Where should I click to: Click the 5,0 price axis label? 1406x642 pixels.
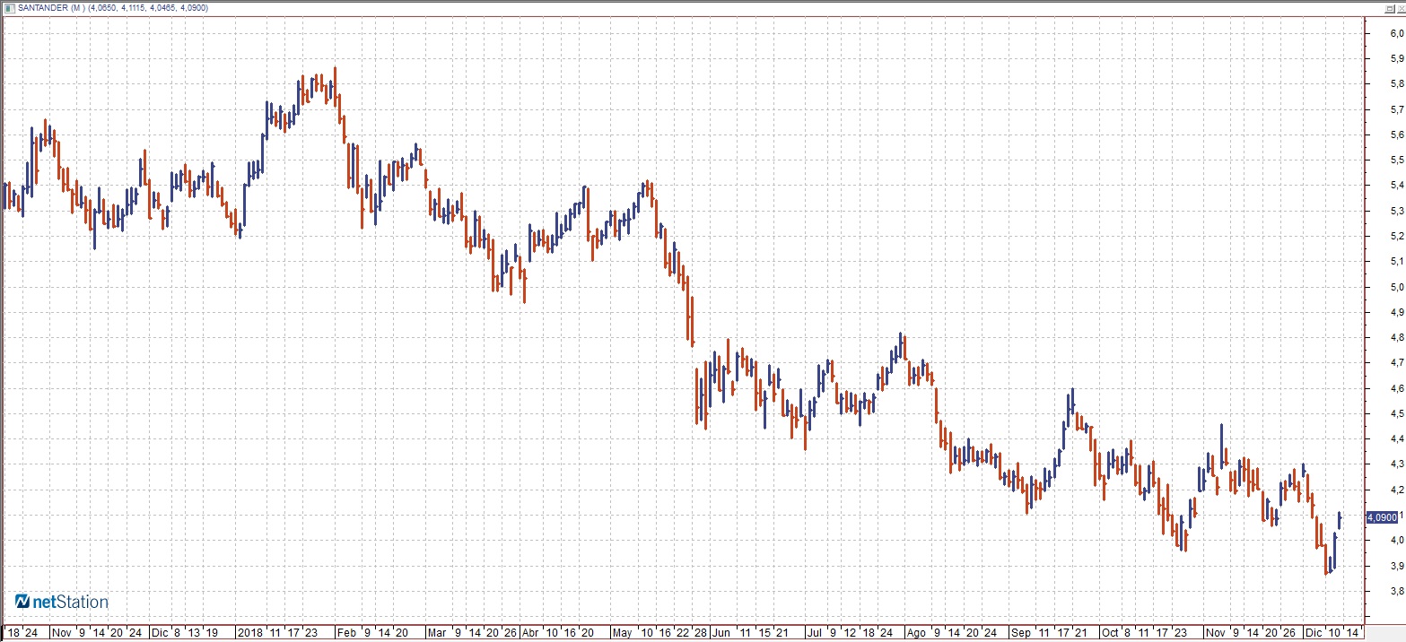(1396, 288)
